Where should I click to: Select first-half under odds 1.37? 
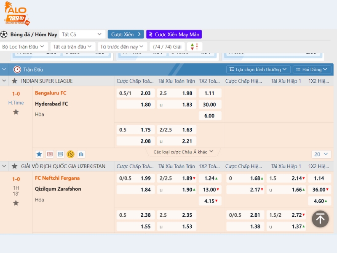point(286,226)
